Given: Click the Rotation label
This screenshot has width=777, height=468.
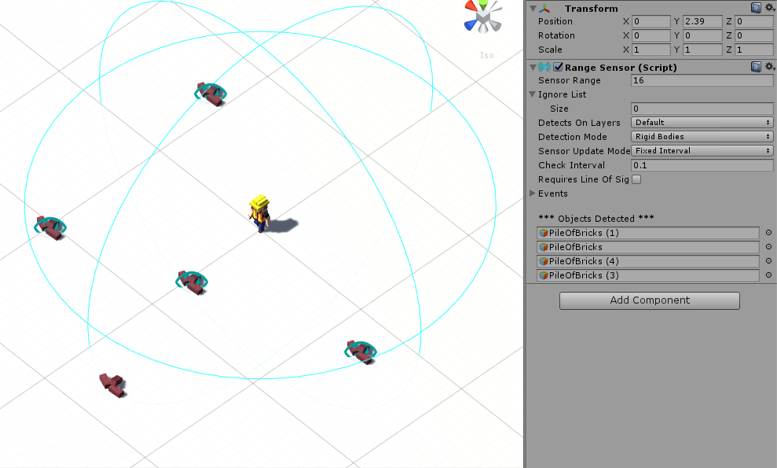Looking at the screenshot, I should 556,35.
